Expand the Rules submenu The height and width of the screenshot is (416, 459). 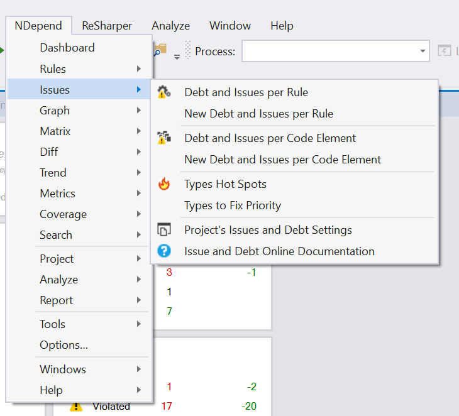79,68
